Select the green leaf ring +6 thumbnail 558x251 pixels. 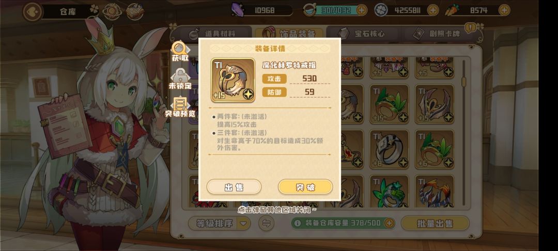coord(434,149)
